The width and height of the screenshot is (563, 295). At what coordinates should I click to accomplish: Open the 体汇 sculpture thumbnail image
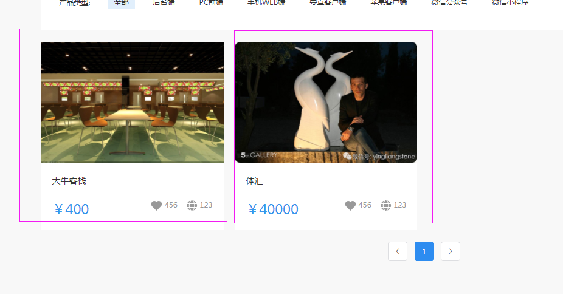pos(326,103)
